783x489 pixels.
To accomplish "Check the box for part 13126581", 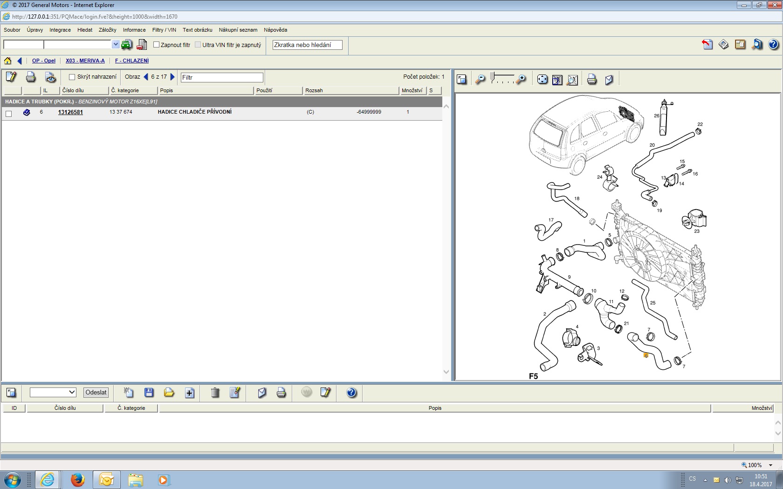I will (8, 114).
